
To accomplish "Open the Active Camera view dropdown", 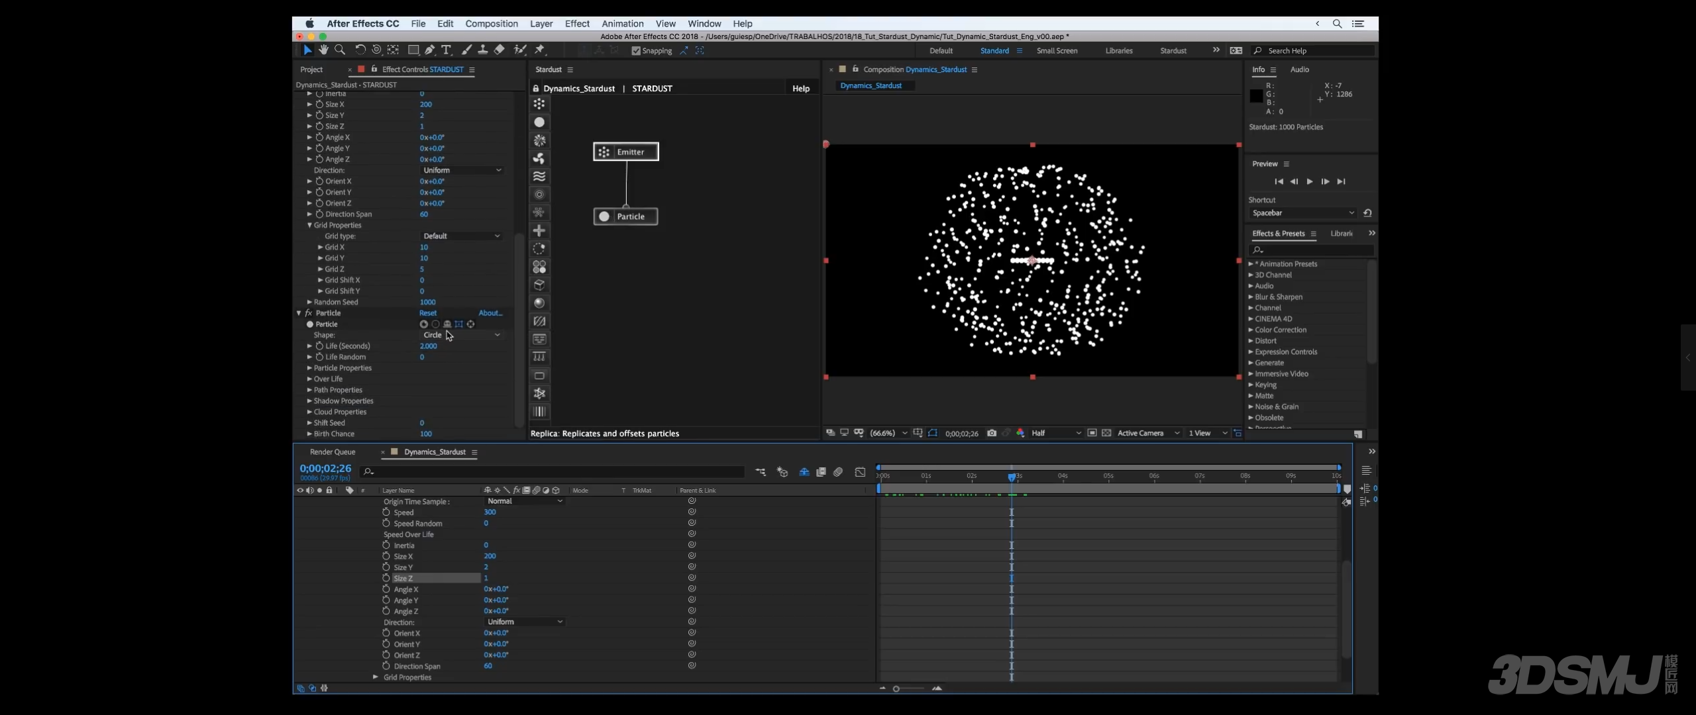I will (x=1148, y=433).
